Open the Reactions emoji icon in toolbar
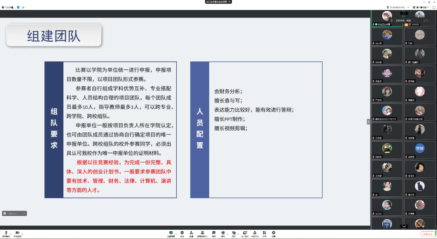Screen dimensions: 437x239 (x=234, y=234)
